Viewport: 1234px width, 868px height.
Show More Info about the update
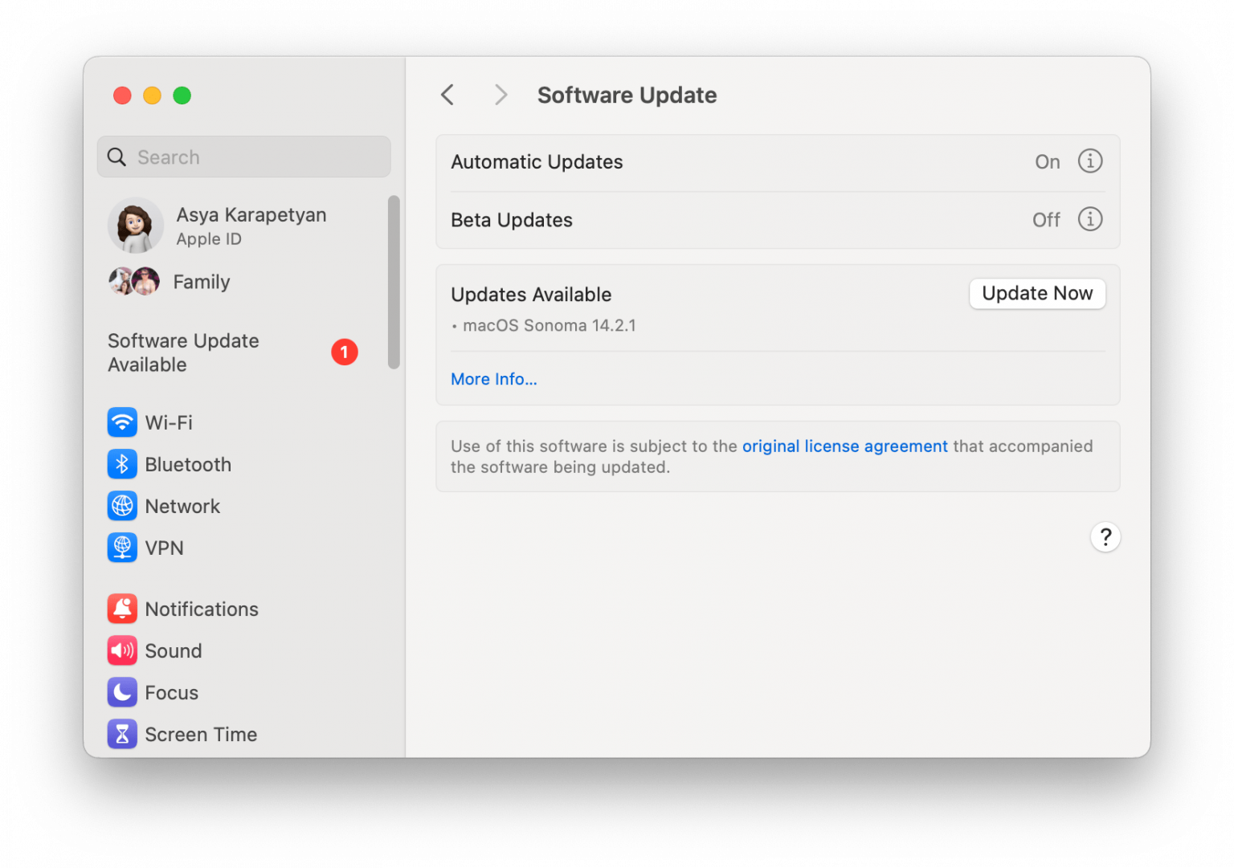pyautogui.click(x=493, y=378)
